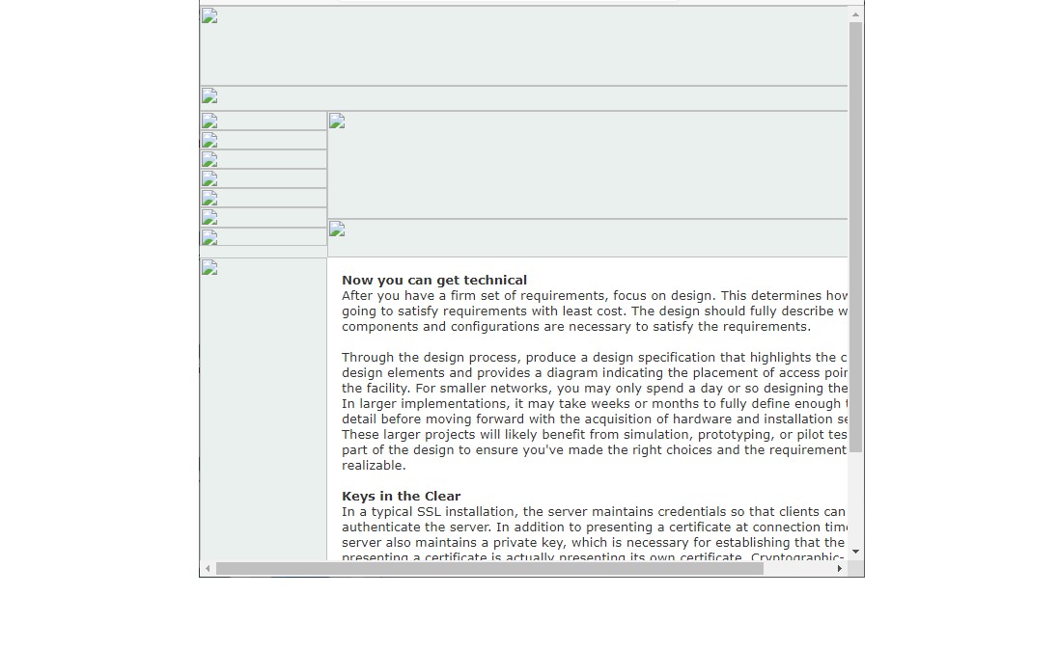Click the line starting "components and configurations are necessary"
The width and height of the screenshot is (1058, 649).
coord(575,327)
